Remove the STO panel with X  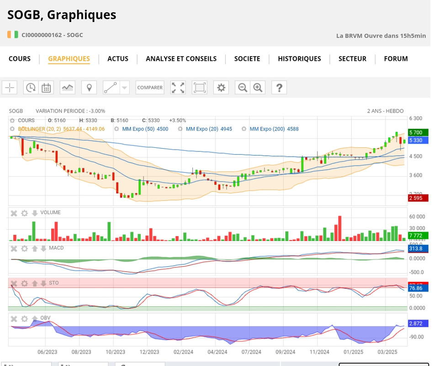(14, 283)
